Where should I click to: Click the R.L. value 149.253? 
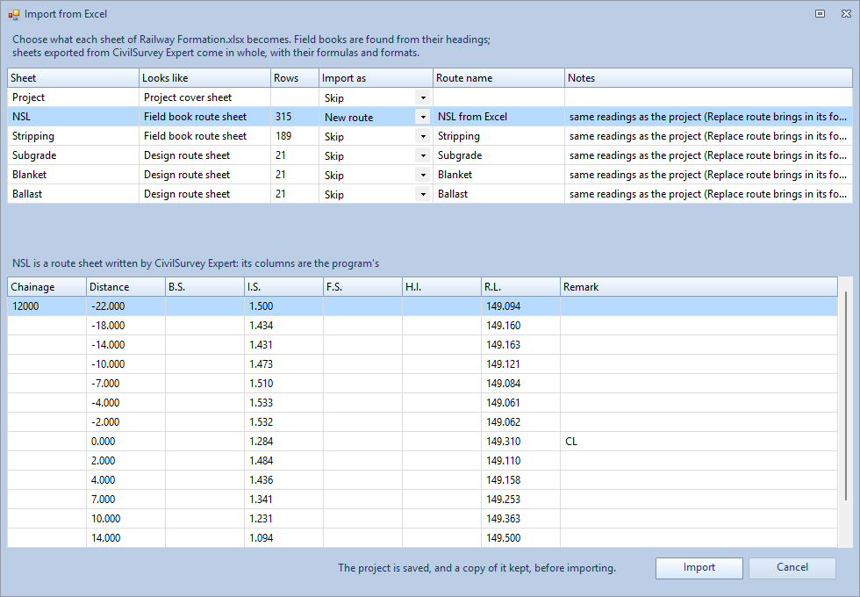click(520, 499)
